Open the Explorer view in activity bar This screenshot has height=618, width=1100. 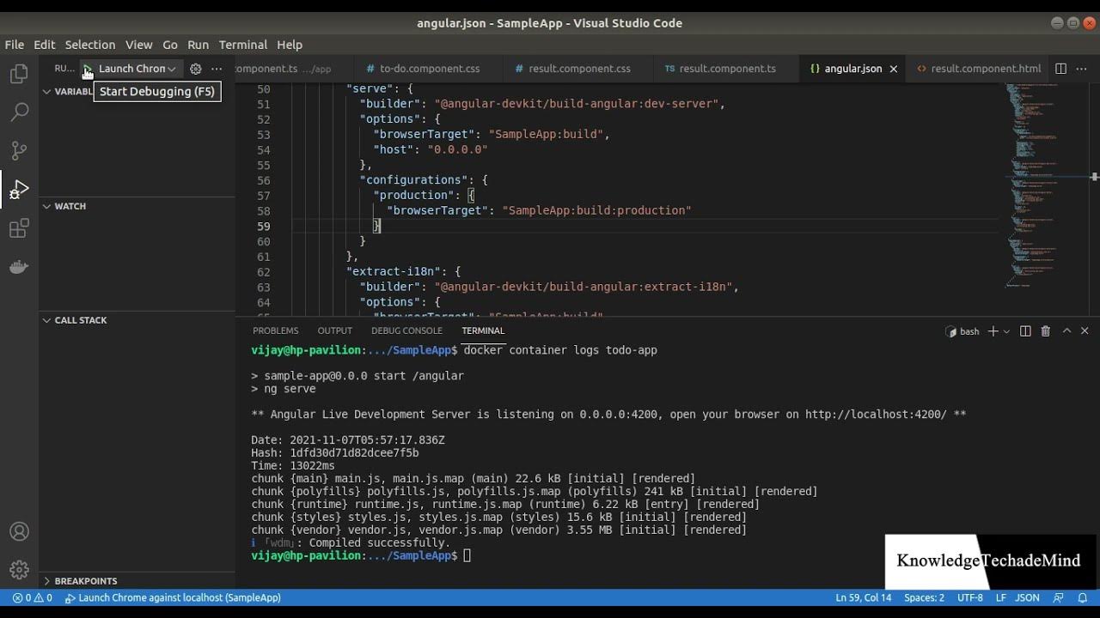click(19, 74)
